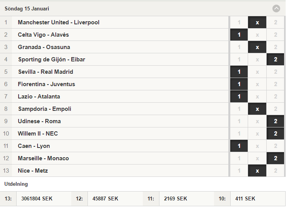Select 2 for Granada - Osasuna
Viewport: 286px width, 207px height.
point(276,47)
